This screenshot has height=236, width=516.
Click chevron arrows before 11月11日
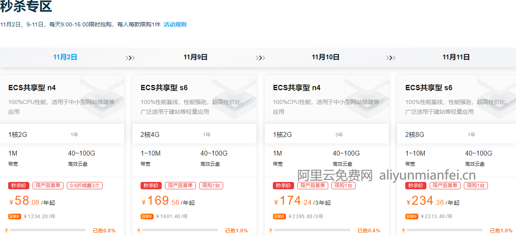click(391, 58)
